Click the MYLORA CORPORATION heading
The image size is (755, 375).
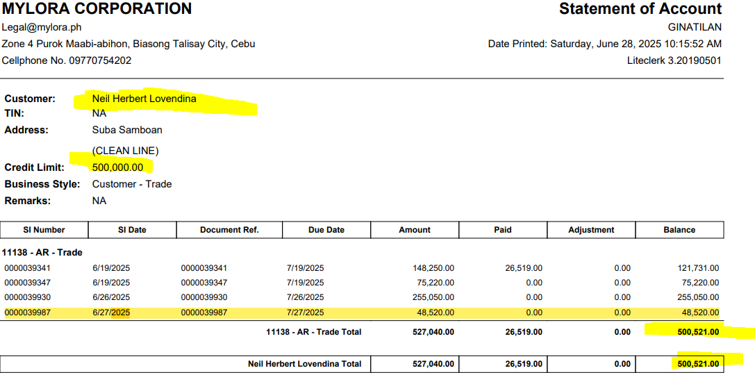[97, 9]
